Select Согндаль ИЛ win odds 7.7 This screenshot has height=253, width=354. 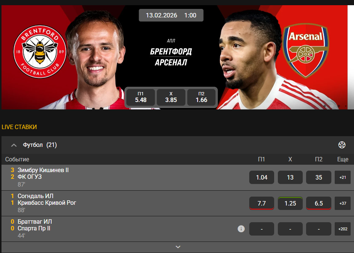[262, 203]
